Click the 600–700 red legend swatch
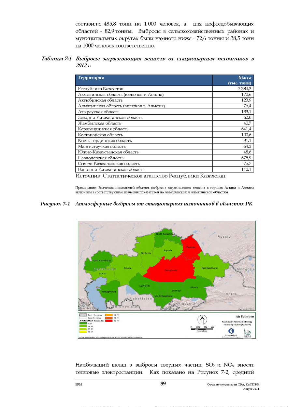288x407 pixels. [108, 321]
